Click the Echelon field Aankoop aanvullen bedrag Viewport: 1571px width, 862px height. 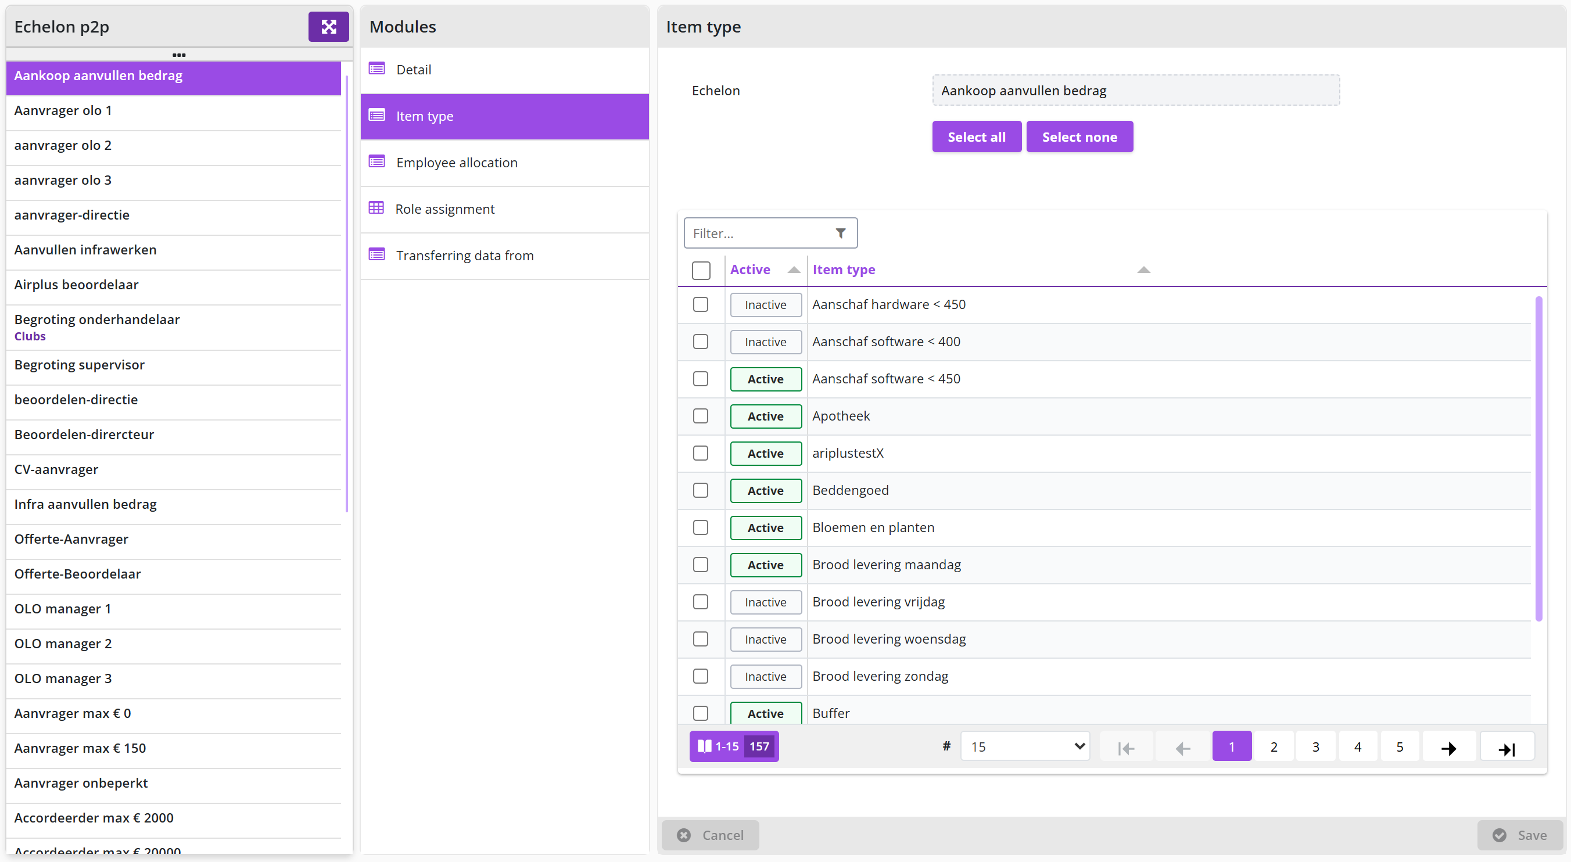point(1136,90)
